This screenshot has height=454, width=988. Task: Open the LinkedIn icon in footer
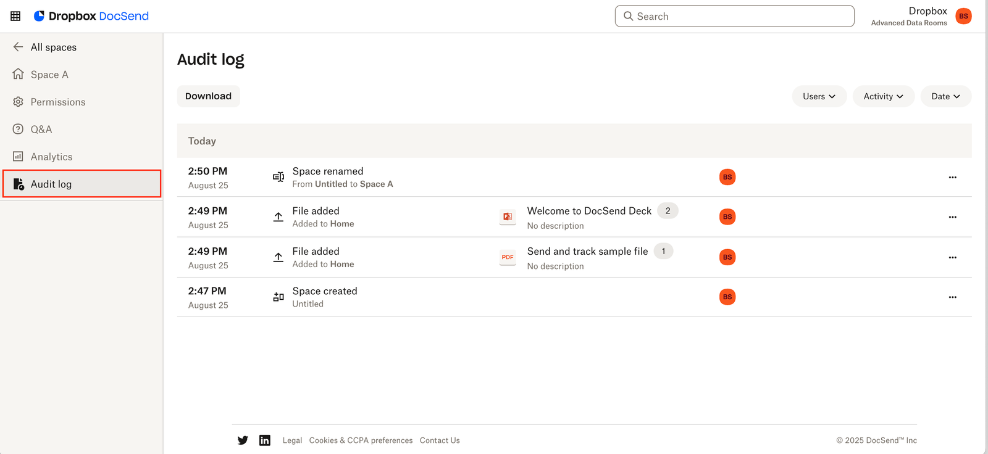[x=265, y=440]
